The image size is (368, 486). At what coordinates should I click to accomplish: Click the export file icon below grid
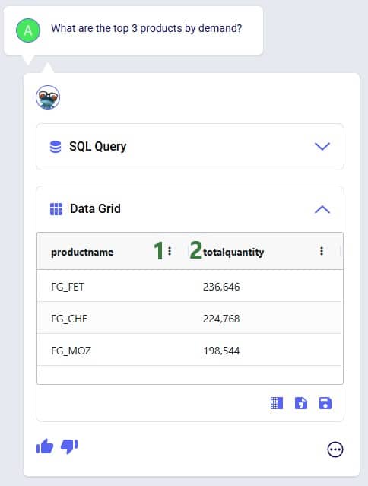[301, 403]
